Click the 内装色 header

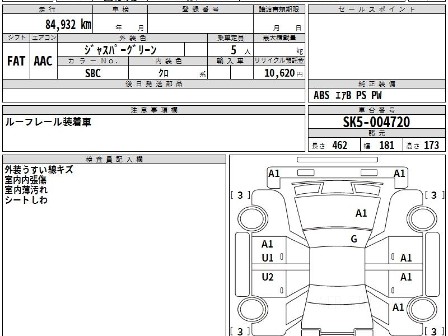(168, 61)
